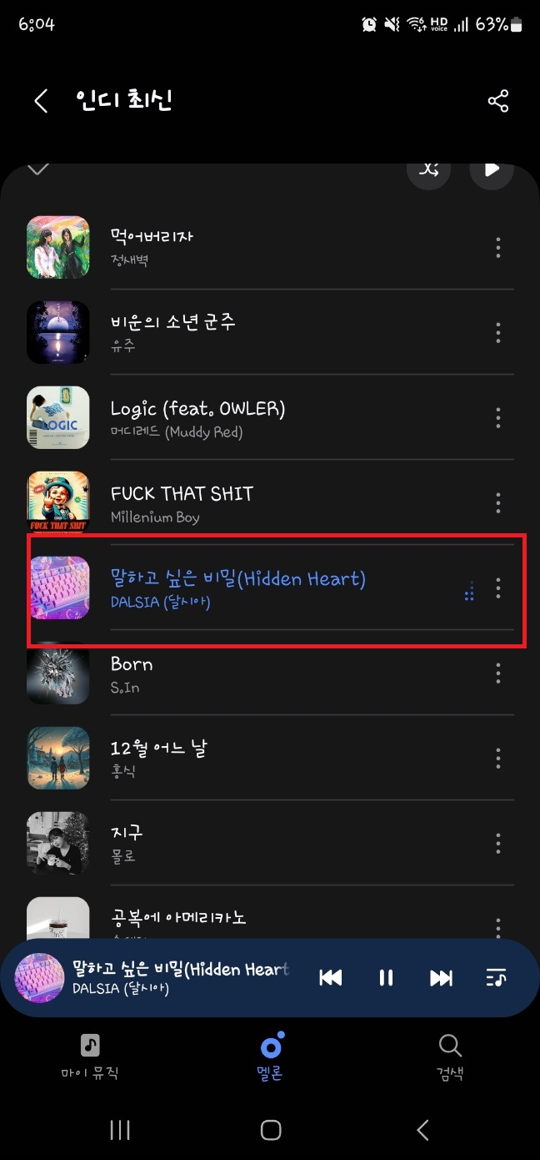Screen dimensions: 540x1160
Task: Skip to the next track
Action: 441,978
